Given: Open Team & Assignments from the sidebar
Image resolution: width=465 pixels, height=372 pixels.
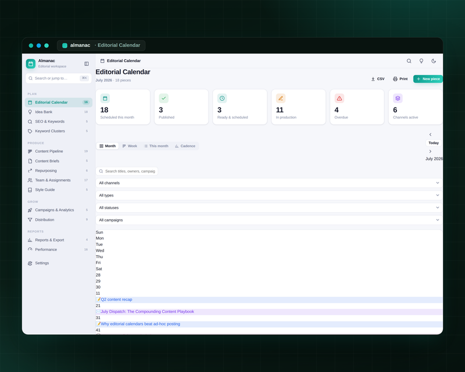Looking at the screenshot, I should (x=59, y=180).
